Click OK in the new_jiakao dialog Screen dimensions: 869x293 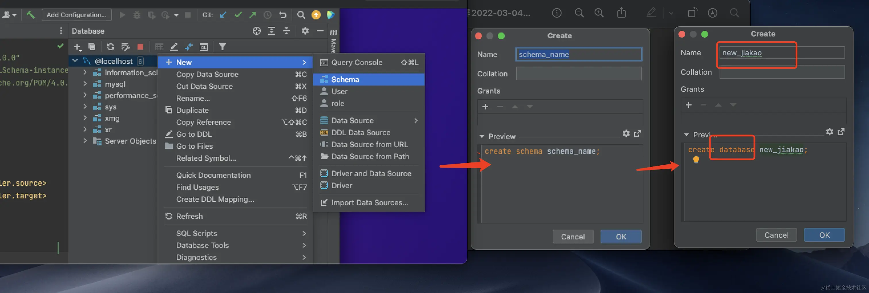824,235
